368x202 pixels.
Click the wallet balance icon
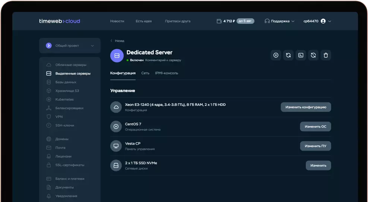(x=219, y=21)
